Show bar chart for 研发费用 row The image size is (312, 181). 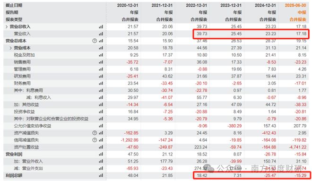101,76
